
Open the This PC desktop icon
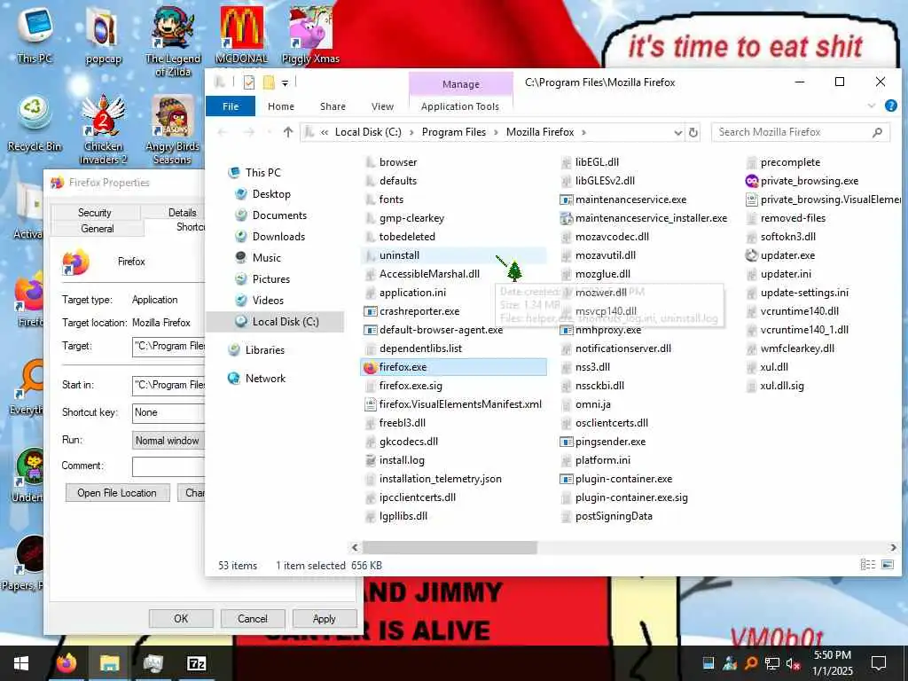click(x=35, y=34)
